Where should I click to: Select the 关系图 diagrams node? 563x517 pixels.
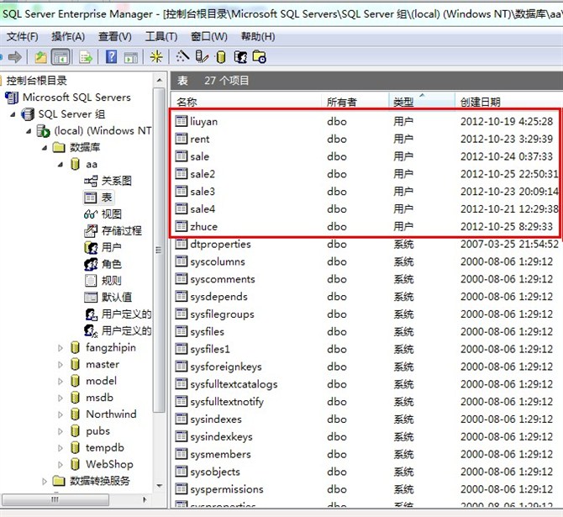[x=108, y=181]
